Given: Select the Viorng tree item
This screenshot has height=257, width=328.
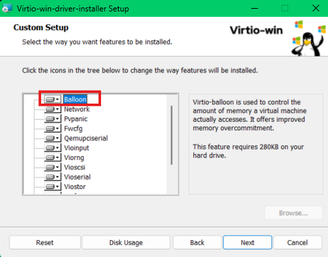Looking at the screenshot, I should (74, 157).
